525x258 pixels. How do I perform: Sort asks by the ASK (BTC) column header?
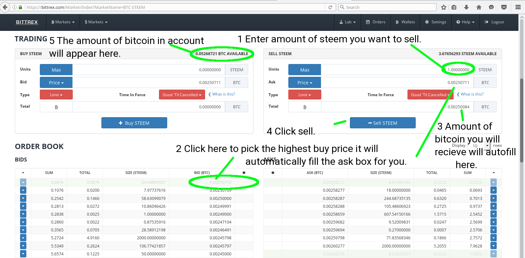click(x=315, y=173)
